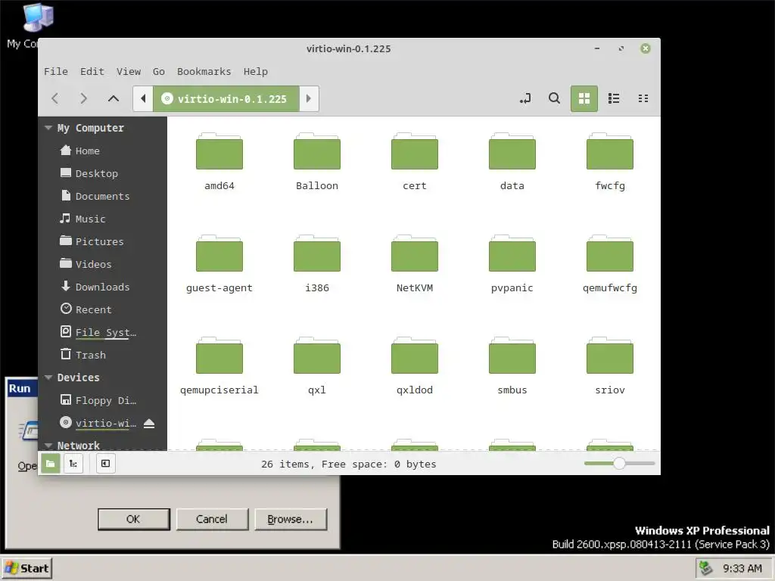Select the smbus folder

pyautogui.click(x=512, y=367)
